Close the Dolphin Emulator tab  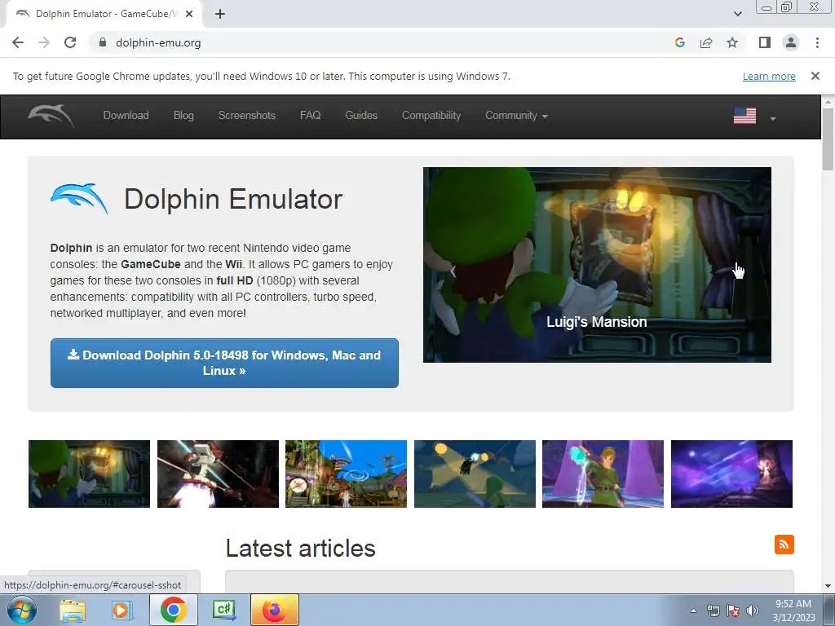189,14
